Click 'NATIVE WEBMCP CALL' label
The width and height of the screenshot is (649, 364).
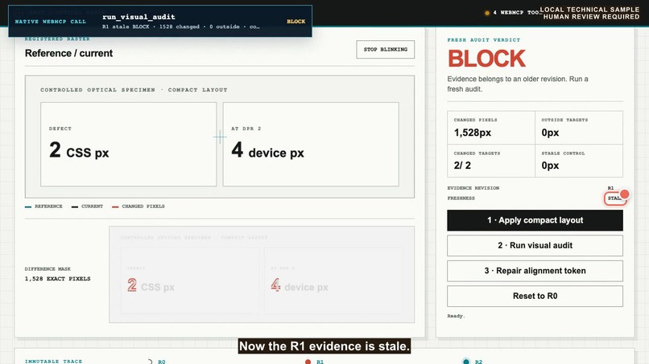(51, 22)
